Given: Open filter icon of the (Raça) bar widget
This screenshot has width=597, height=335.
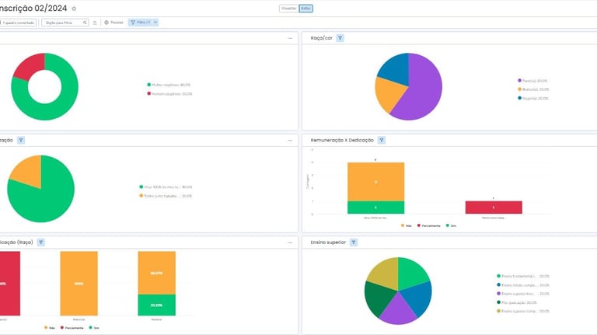Looking at the screenshot, I should coord(40,242).
